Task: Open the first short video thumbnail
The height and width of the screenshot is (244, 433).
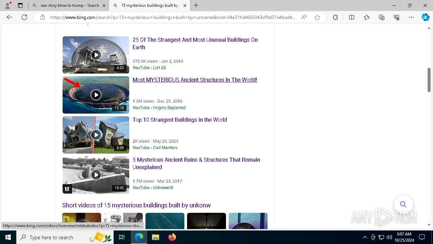Action: pos(82,221)
